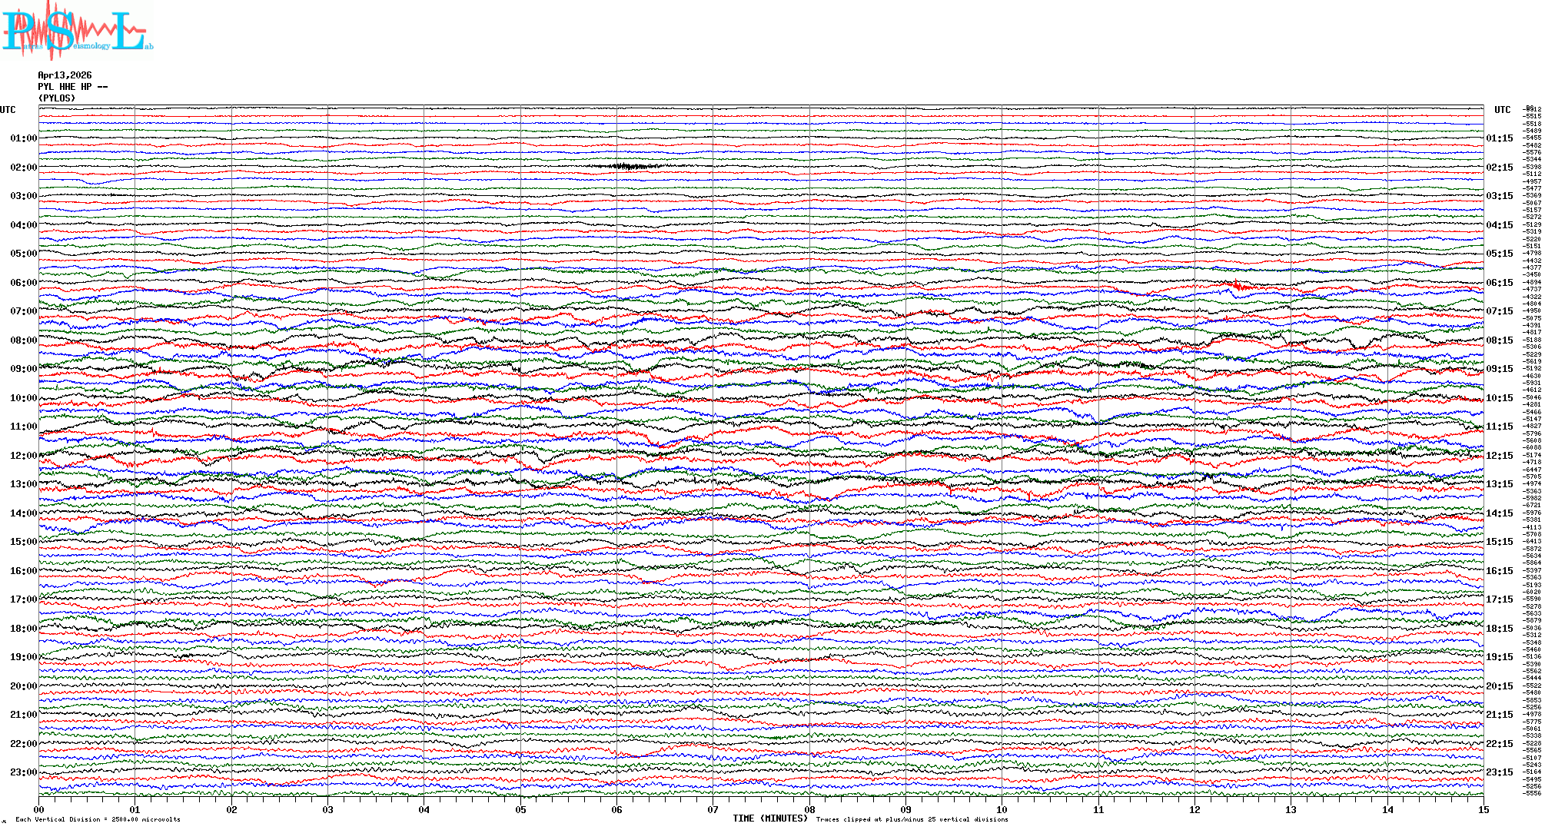Select the 23:00 hour label on left
Viewport: 1545px width, 830px height.
point(23,772)
